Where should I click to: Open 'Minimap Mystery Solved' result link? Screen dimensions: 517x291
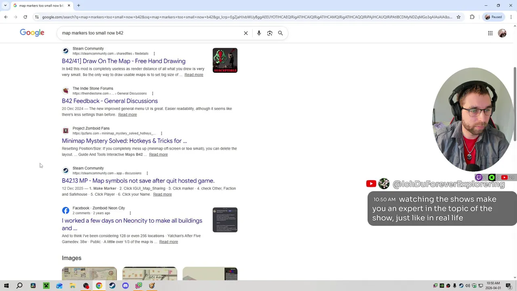click(124, 141)
